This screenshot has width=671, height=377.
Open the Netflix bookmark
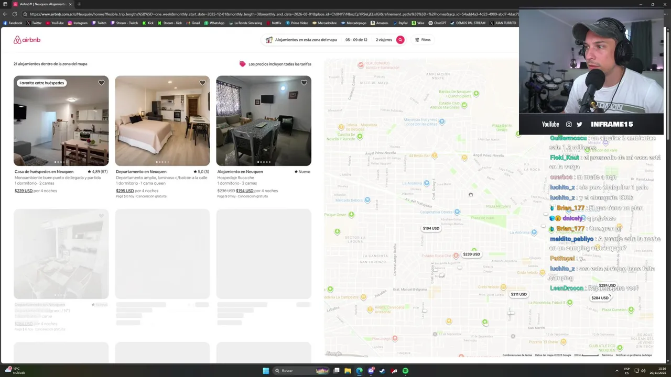coord(274,23)
